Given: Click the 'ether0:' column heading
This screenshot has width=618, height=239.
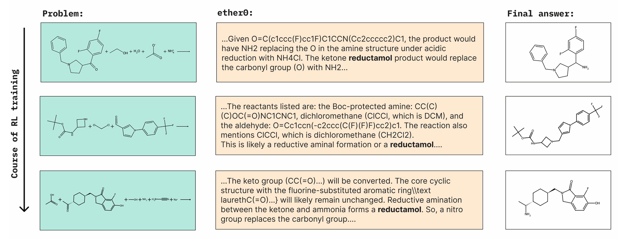Looking at the screenshot, I should point(235,13).
